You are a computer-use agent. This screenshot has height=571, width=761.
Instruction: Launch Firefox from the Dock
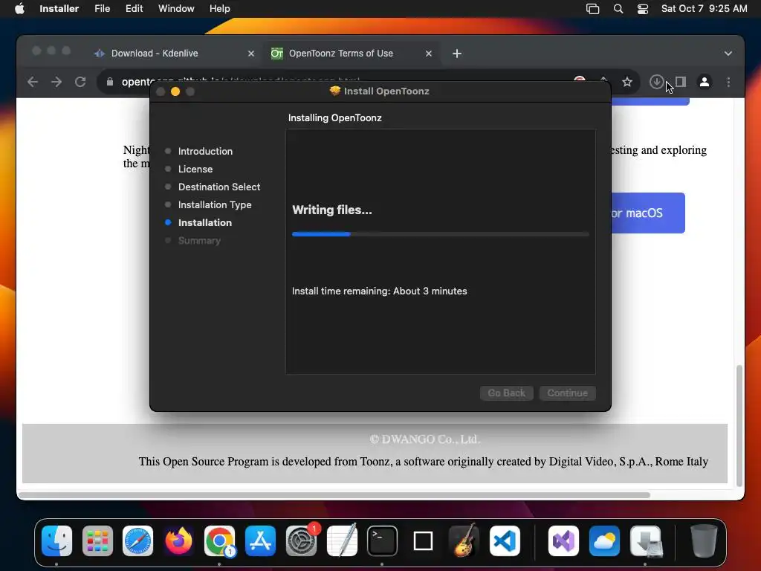(x=178, y=541)
